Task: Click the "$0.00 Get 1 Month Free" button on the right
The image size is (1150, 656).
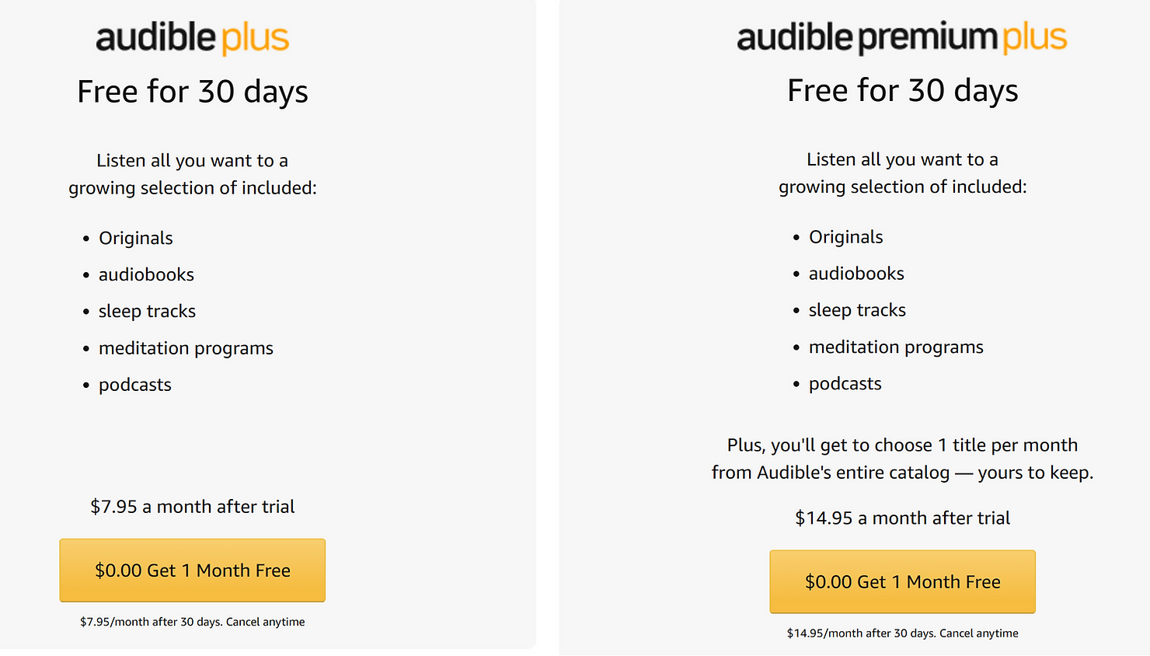Action: [902, 581]
